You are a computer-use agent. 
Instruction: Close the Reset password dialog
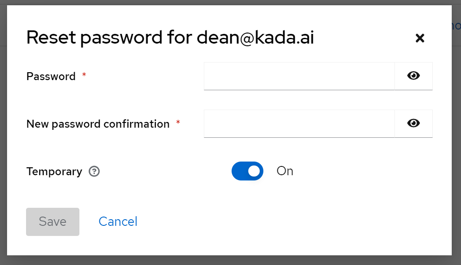420,38
